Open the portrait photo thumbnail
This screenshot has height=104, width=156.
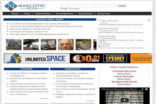(x=66, y=44)
